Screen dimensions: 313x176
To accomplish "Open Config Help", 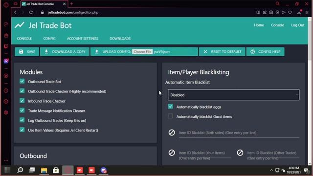I will click(x=265, y=52).
